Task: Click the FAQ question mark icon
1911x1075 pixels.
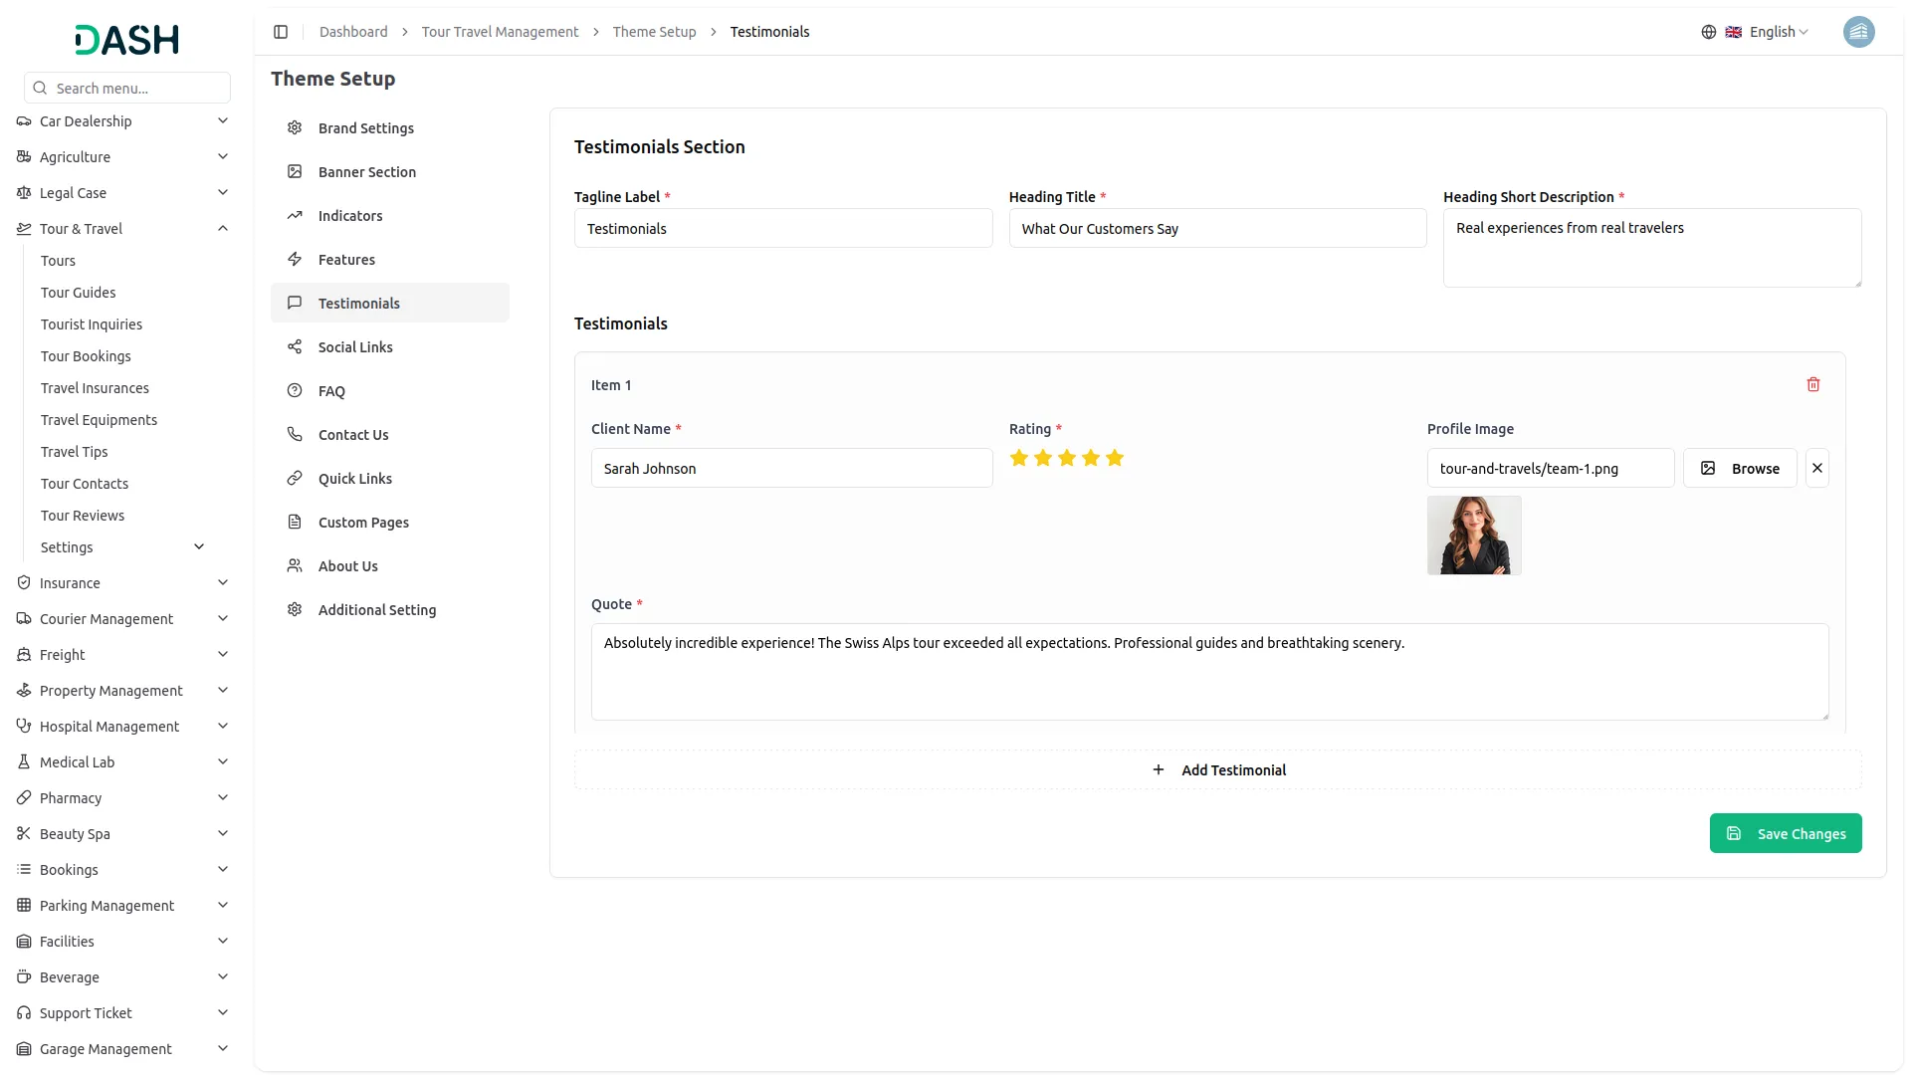Action: point(294,390)
